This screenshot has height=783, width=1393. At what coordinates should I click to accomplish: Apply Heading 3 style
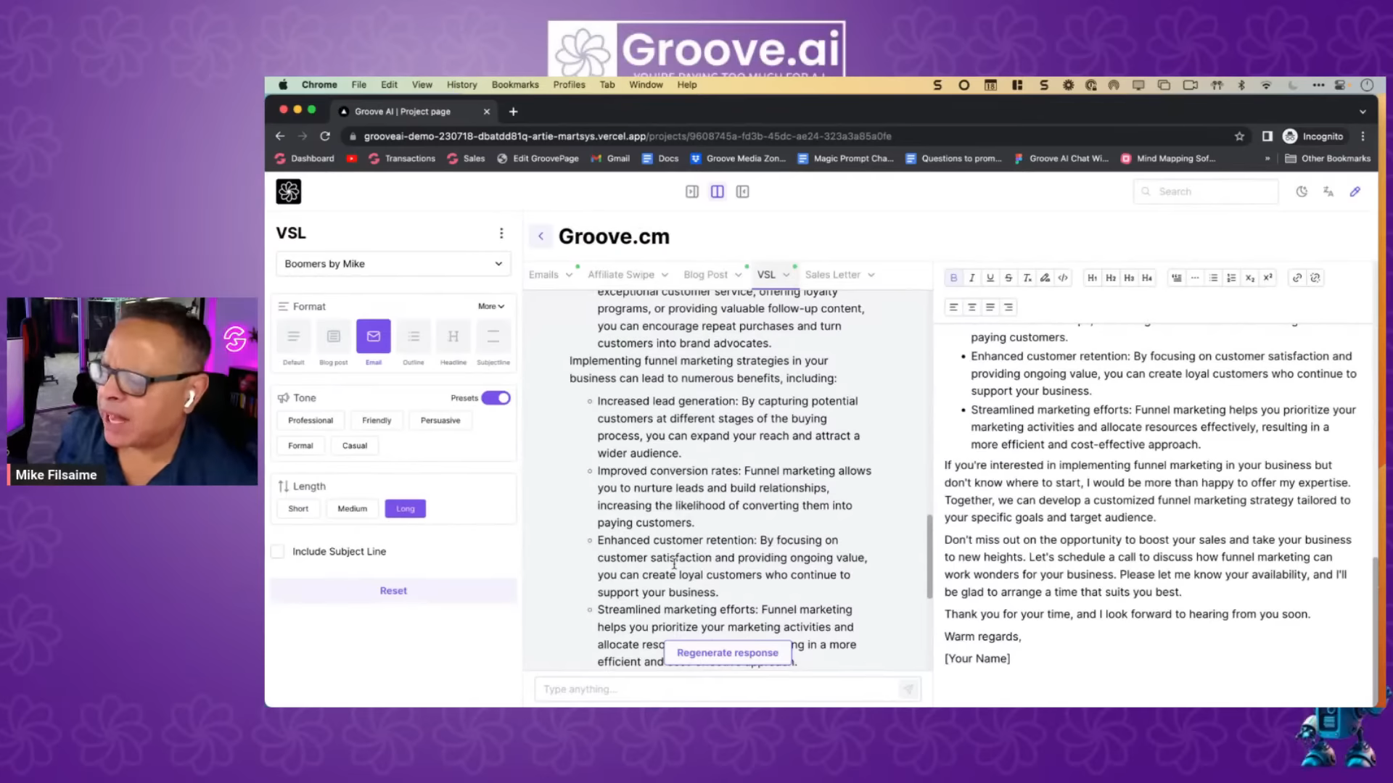(1129, 278)
